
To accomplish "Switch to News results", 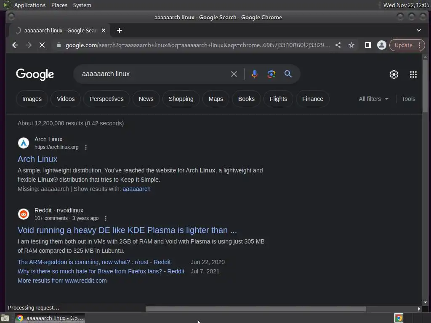I will coord(146,99).
